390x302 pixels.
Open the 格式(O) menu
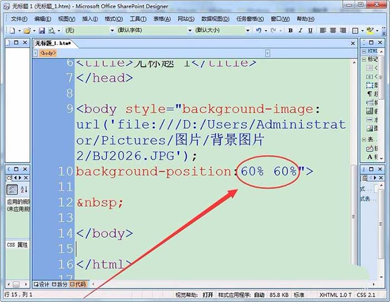pos(114,19)
